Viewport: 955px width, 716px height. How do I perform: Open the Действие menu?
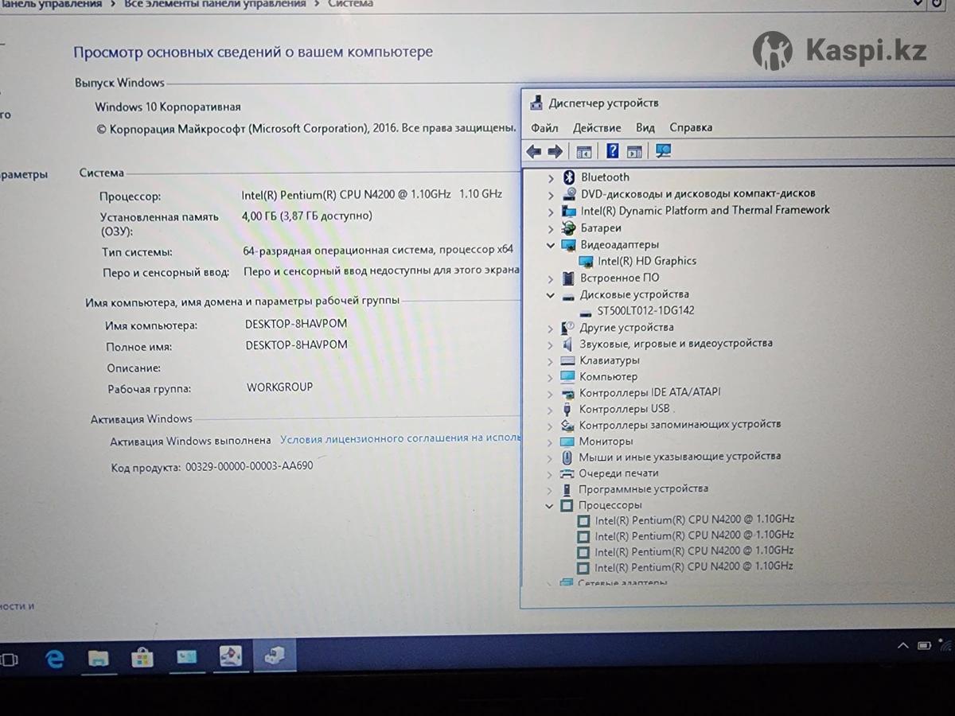click(596, 128)
